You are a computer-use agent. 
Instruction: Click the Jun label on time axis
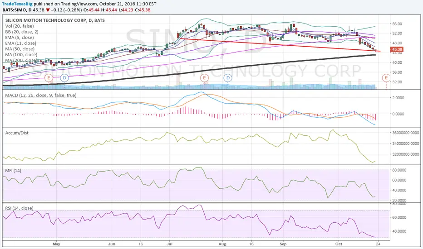112,244
